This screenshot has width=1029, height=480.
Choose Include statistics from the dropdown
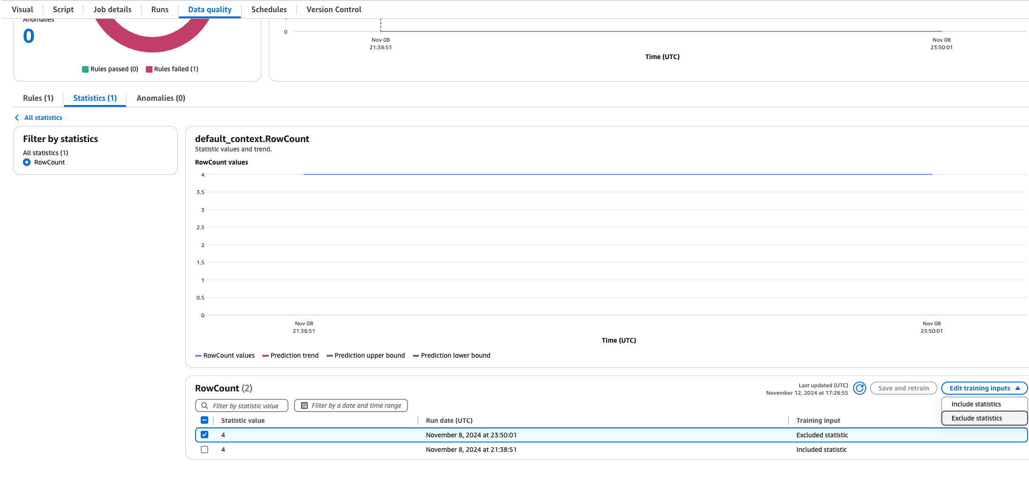coord(976,404)
